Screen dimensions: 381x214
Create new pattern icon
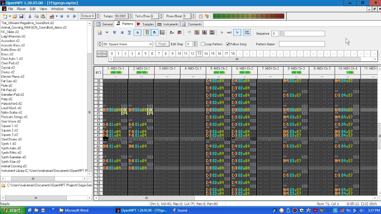pyautogui.click(x=100, y=32)
